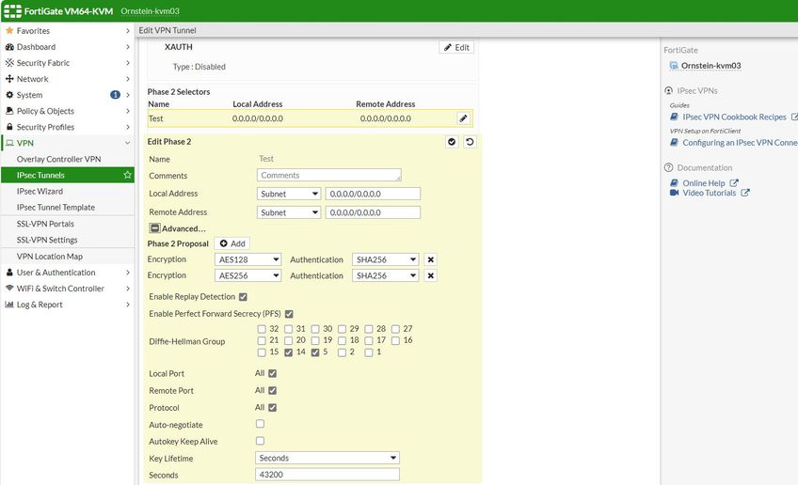The width and height of the screenshot is (798, 485).
Task: Click the Comments text field
Action: 329,176
